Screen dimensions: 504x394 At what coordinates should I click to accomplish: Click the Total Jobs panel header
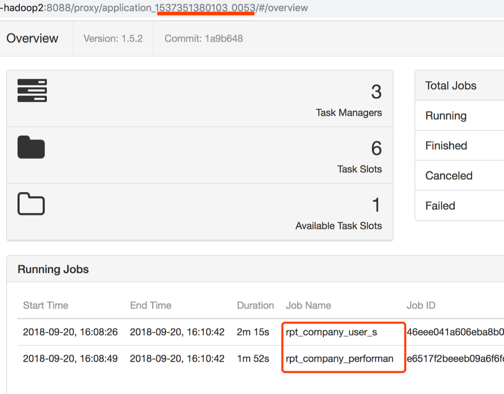451,86
